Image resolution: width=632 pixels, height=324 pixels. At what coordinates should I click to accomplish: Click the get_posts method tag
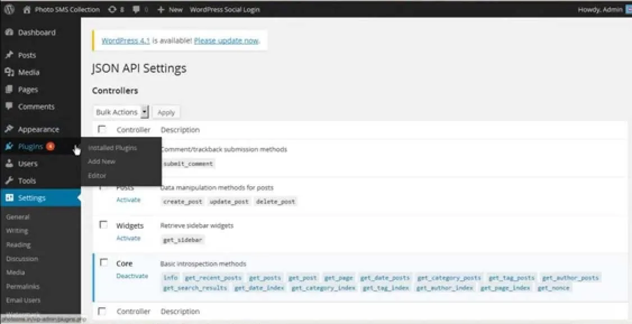[265, 277]
